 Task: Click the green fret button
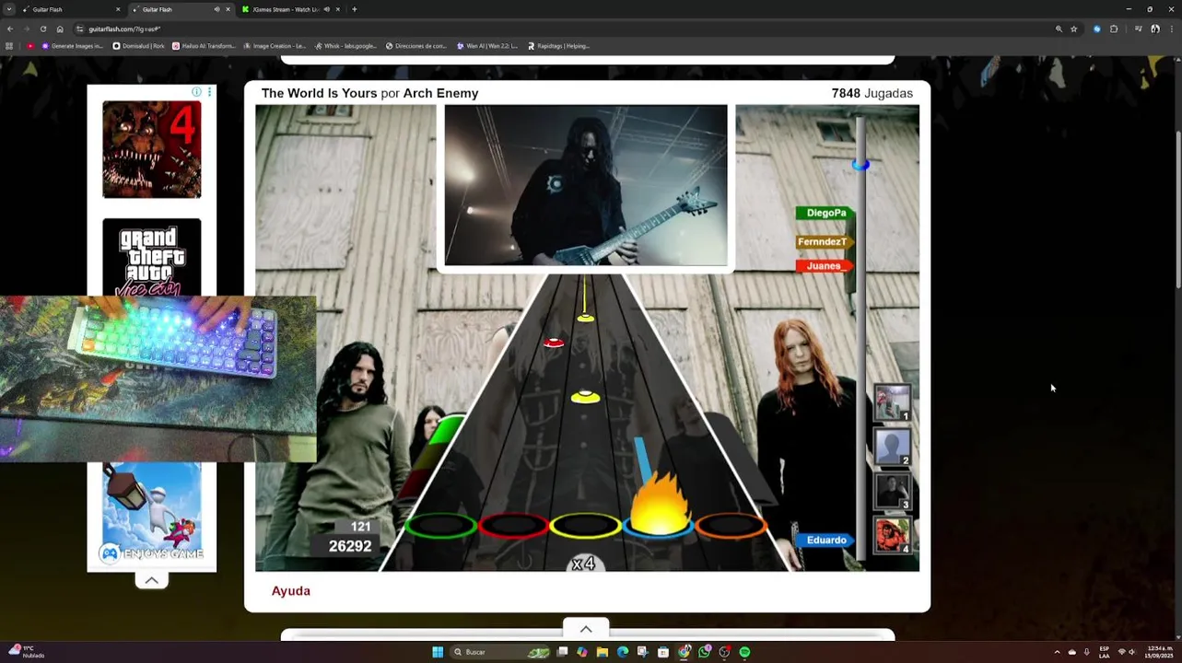tap(440, 526)
